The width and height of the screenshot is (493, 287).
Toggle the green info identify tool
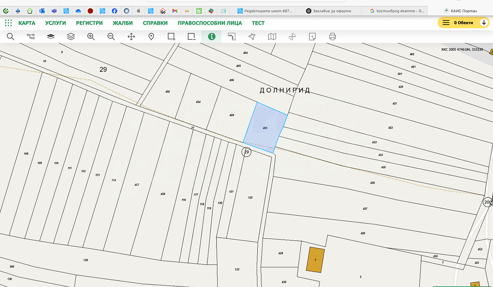212,37
